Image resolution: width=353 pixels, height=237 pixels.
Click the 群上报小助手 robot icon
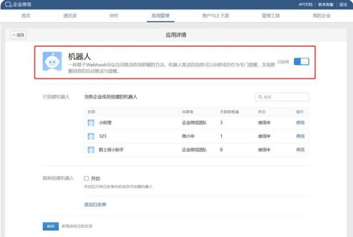[91, 150]
